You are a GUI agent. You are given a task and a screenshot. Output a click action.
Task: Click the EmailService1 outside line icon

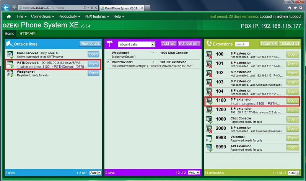[10, 54]
